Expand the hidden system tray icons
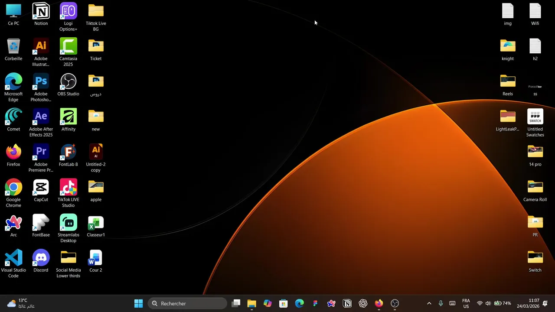The image size is (555, 312). 429,303
